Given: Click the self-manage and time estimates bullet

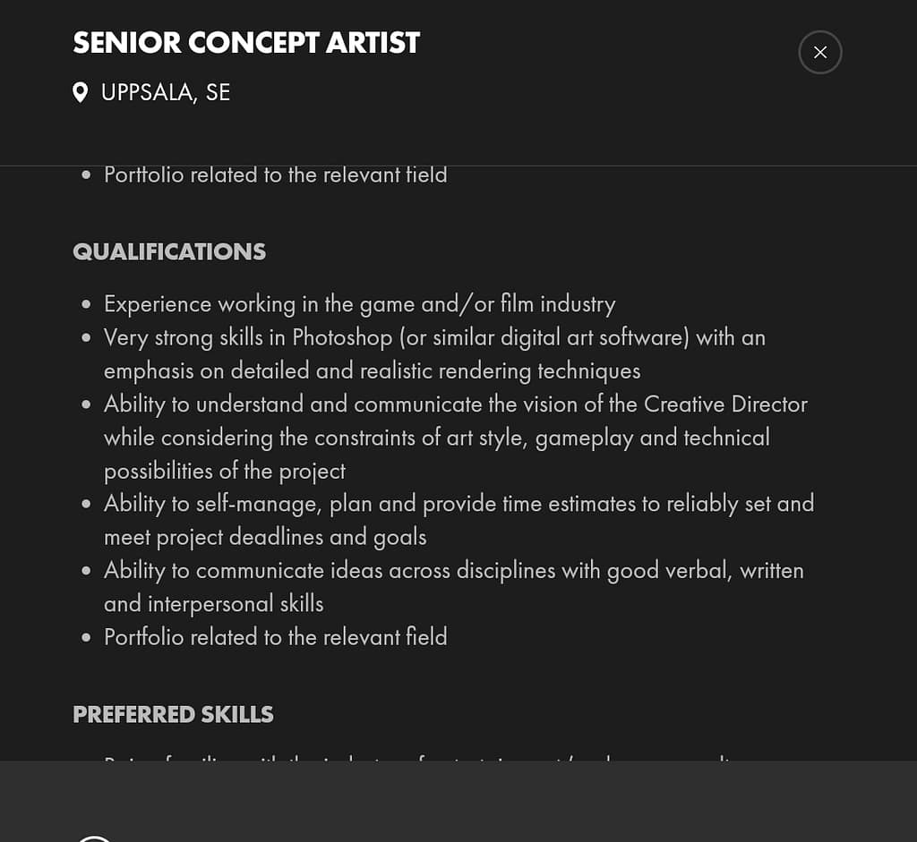Looking at the screenshot, I should [458, 504].
